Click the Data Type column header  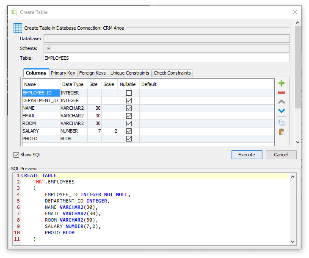tap(74, 84)
